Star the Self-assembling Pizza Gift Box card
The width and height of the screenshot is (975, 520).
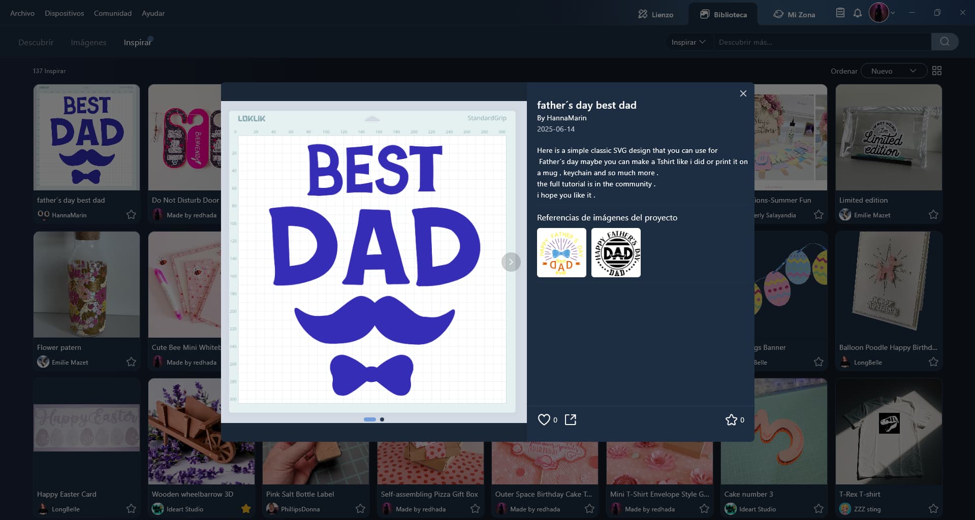pos(475,508)
